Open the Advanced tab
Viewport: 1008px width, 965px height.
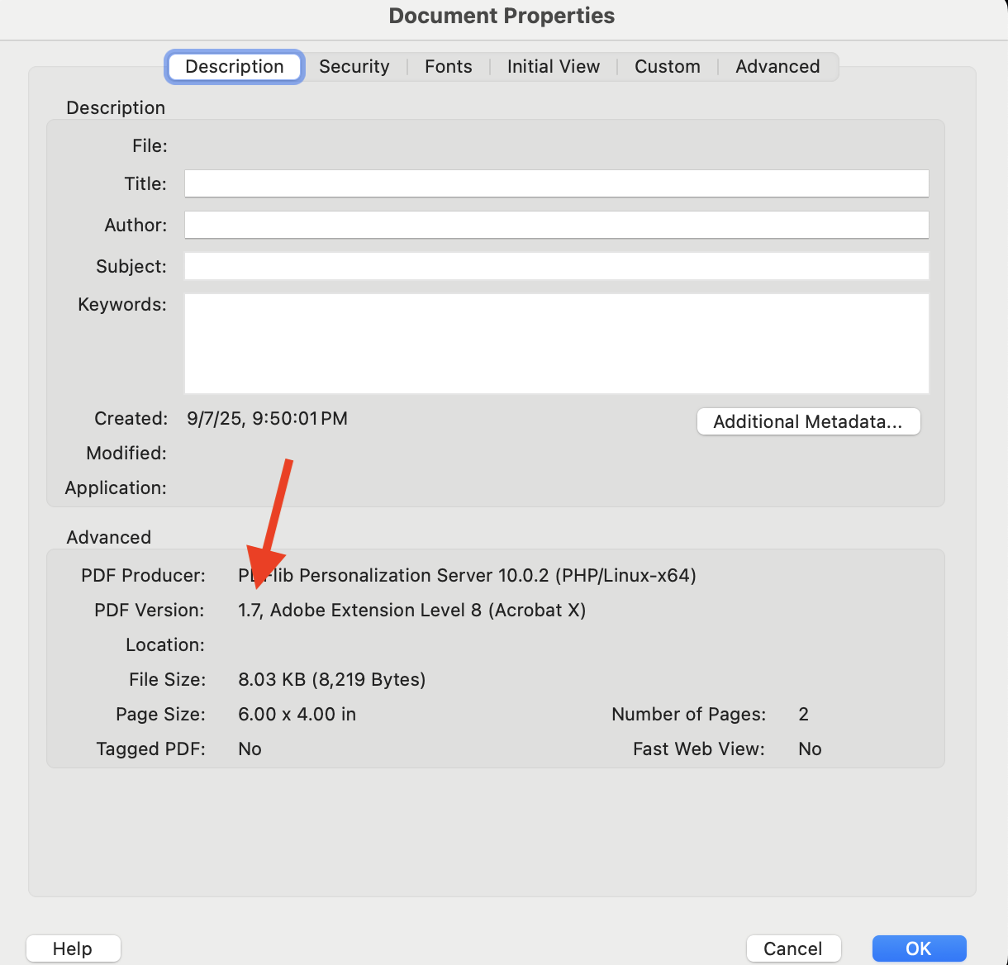(x=777, y=67)
